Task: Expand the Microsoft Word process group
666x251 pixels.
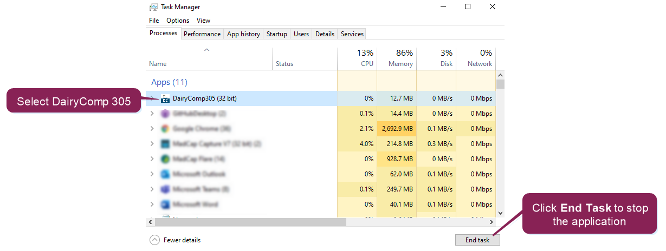Action: pyautogui.click(x=152, y=204)
